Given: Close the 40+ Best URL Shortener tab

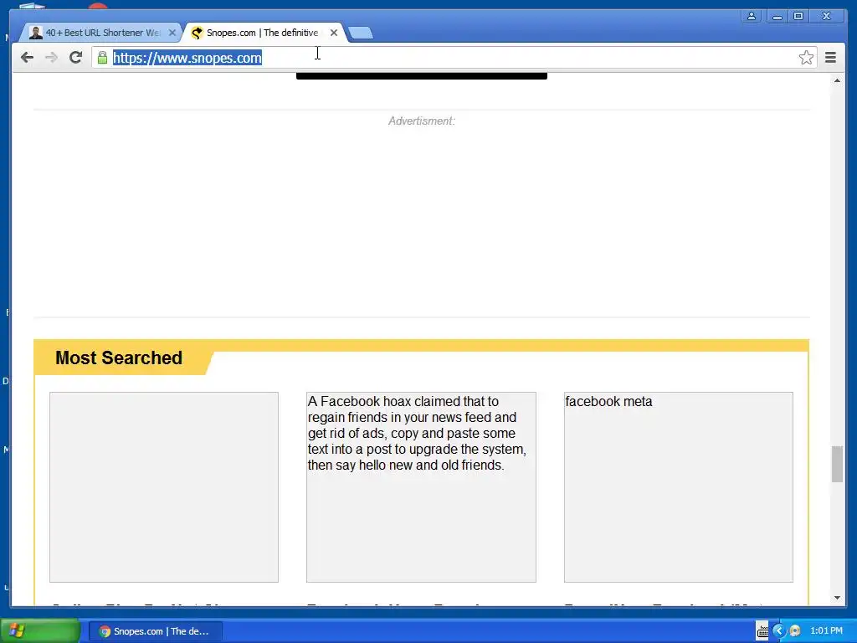Looking at the screenshot, I should coord(172,33).
